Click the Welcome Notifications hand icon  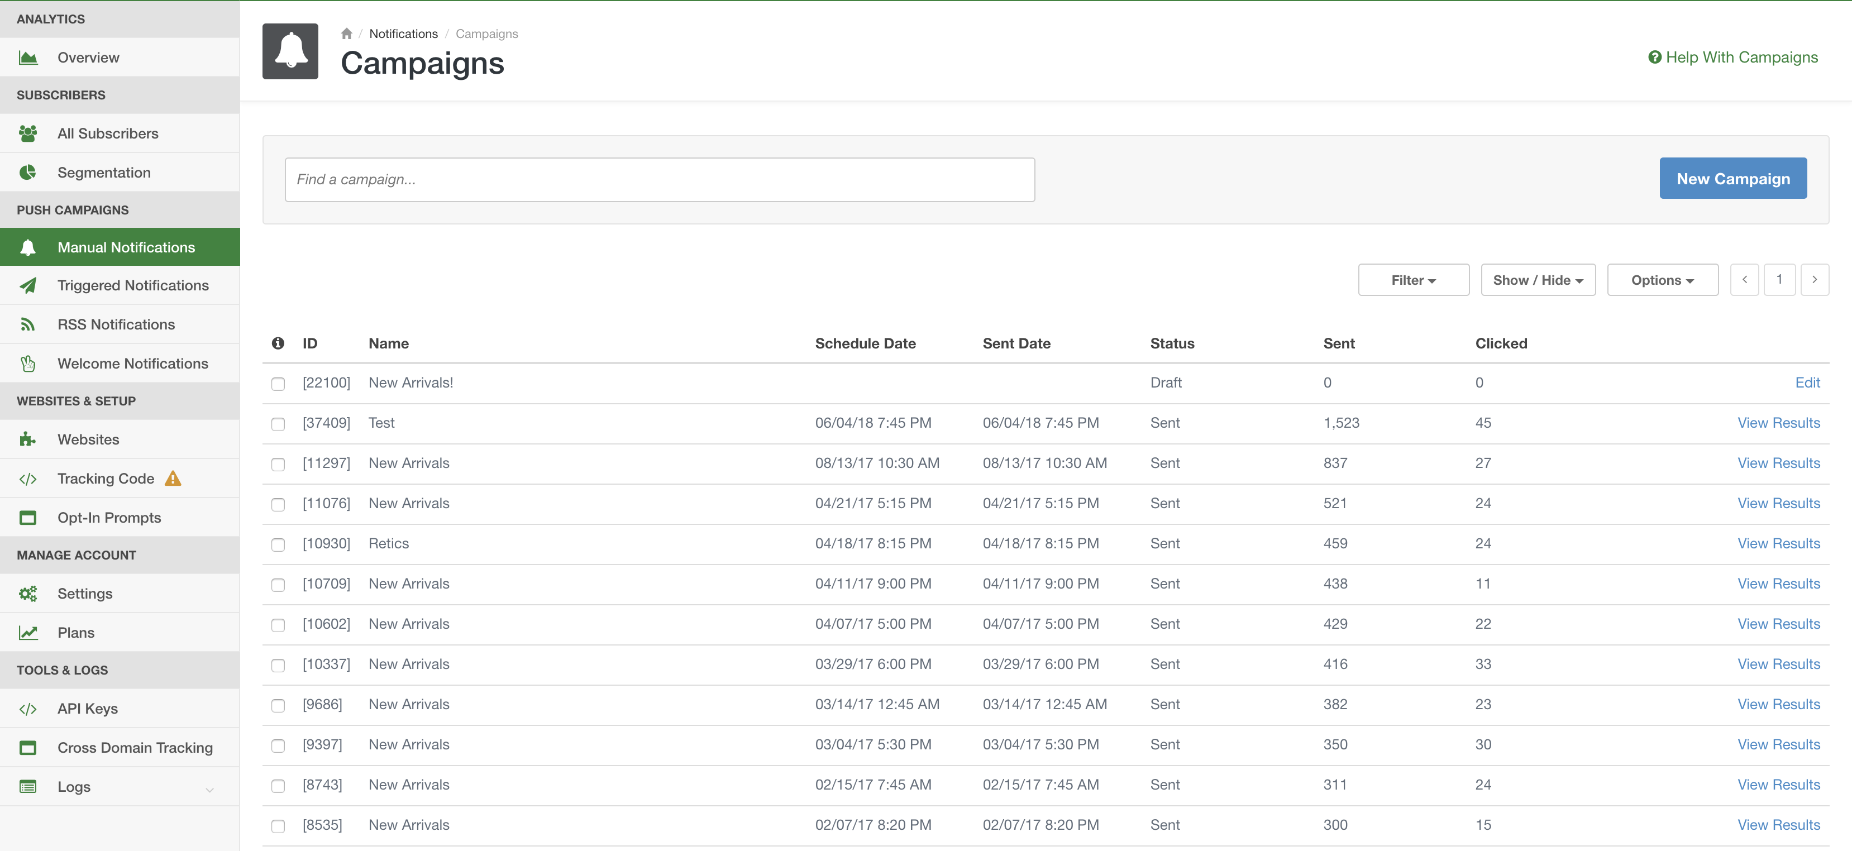pos(28,364)
